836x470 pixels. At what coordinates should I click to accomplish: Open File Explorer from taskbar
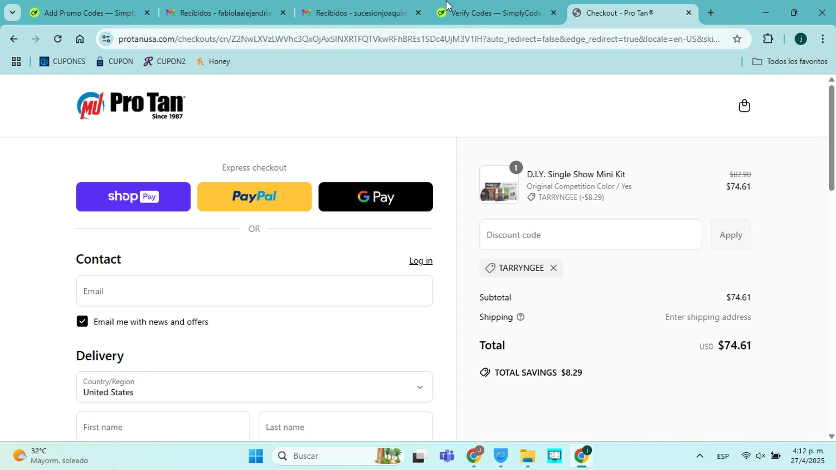(x=528, y=456)
